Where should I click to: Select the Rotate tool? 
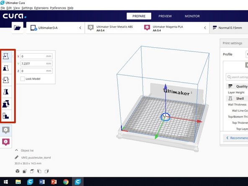(6, 80)
